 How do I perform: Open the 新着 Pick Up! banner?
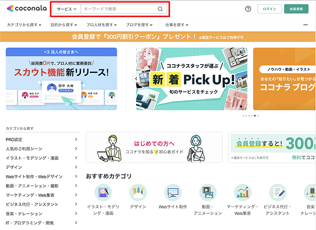click(x=192, y=79)
